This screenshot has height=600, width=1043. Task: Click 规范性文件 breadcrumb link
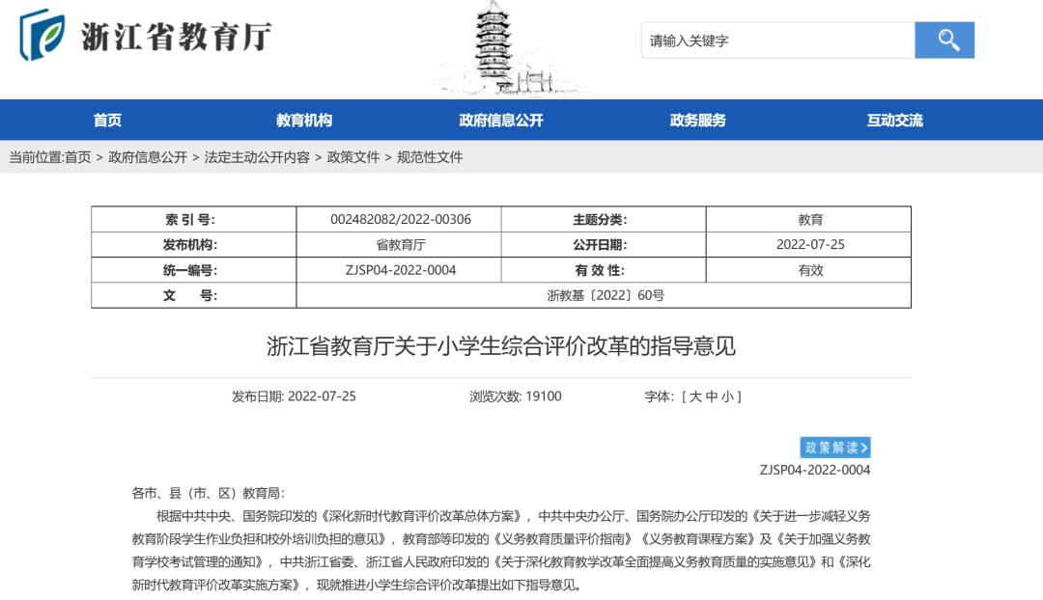430,157
